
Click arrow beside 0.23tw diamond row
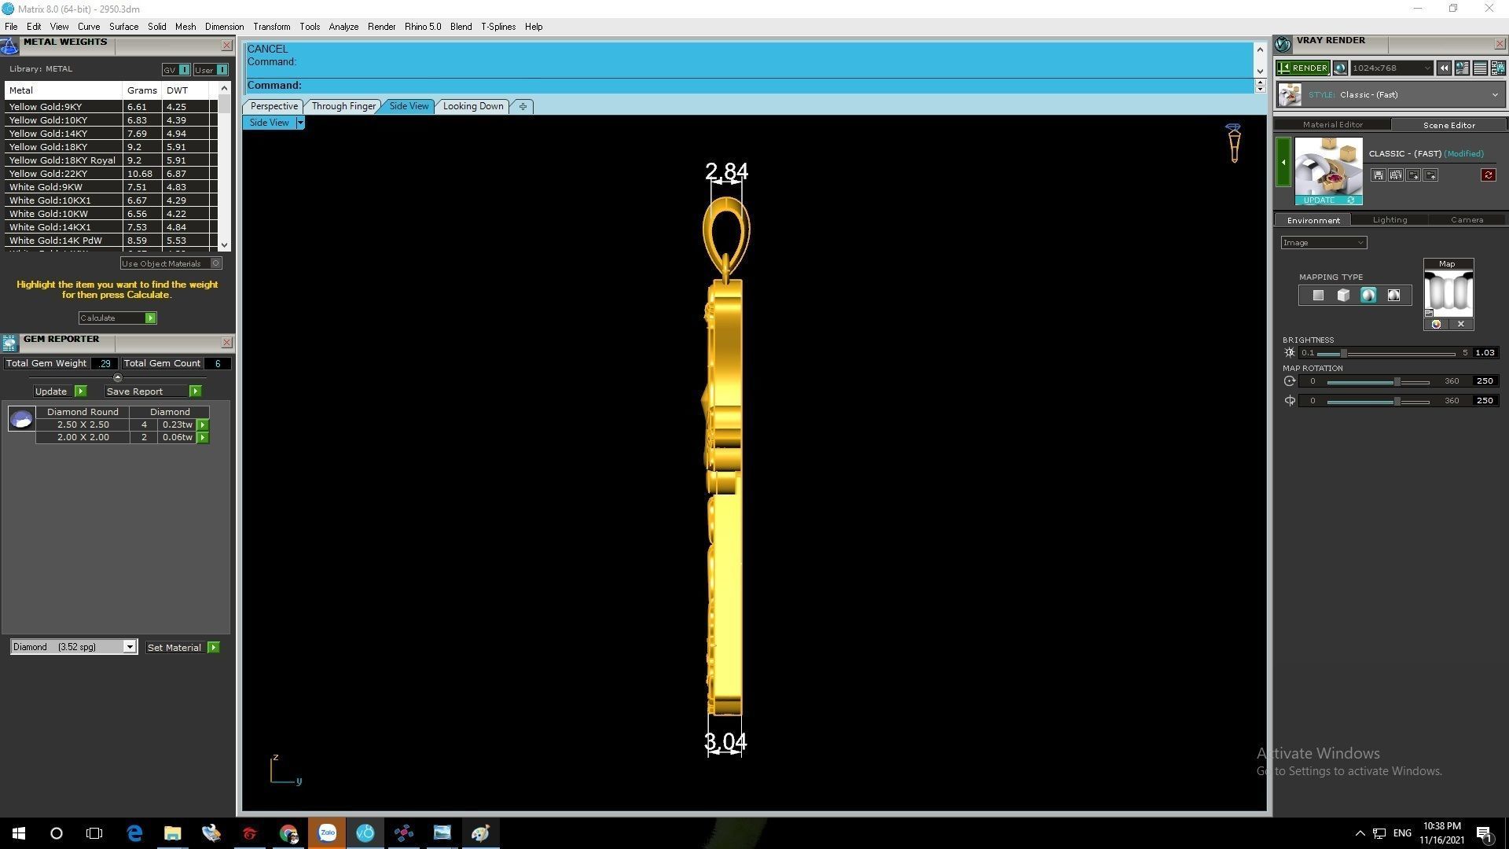[203, 425]
